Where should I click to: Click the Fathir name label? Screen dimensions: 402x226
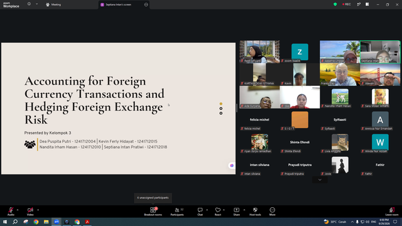click(380, 164)
